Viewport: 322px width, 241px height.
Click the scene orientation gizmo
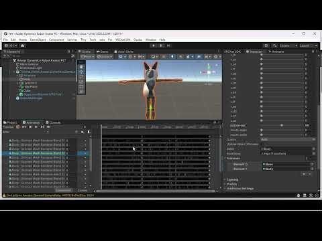click(x=209, y=72)
